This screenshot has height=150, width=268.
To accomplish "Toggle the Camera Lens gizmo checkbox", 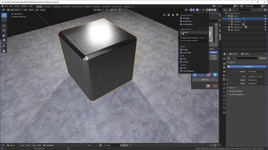I will [181, 68].
